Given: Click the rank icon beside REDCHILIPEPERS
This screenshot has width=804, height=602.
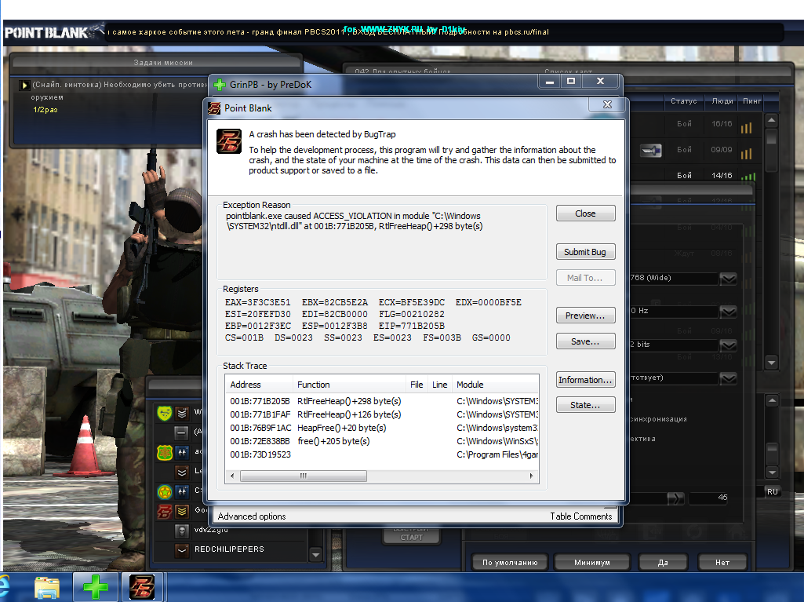Looking at the screenshot, I should (x=181, y=550).
